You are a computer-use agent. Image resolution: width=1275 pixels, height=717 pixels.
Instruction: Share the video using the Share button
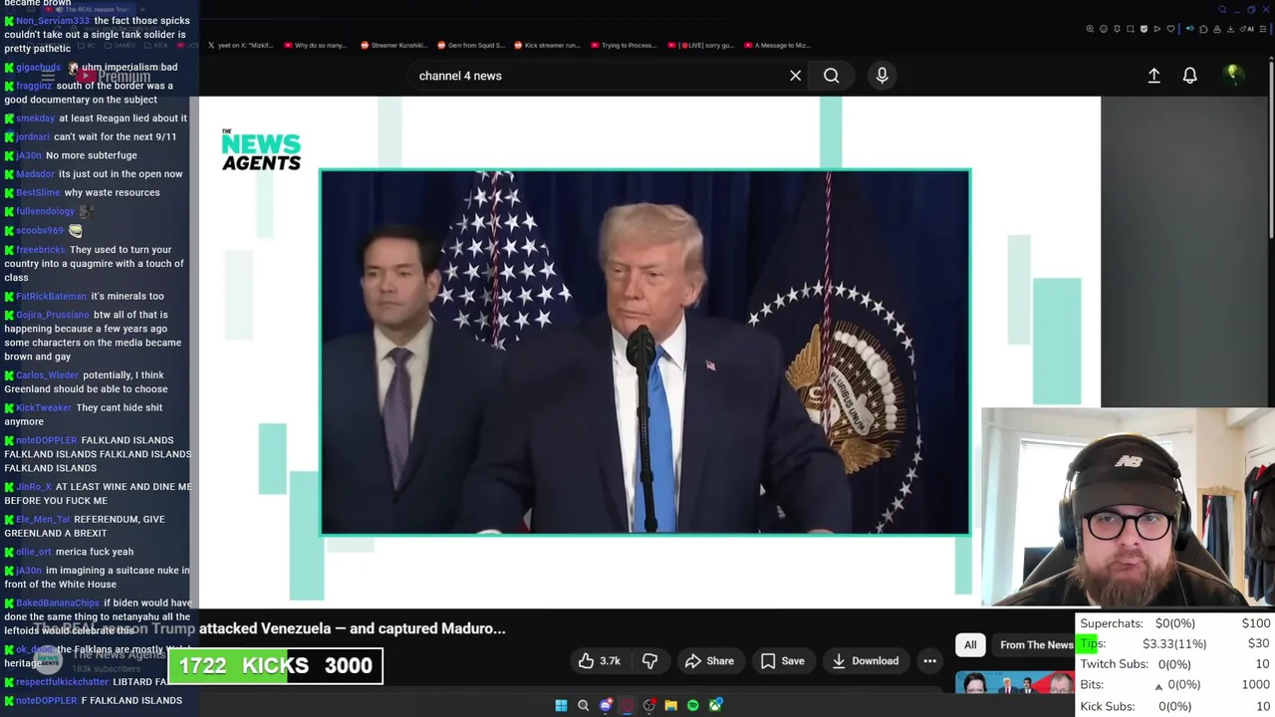click(709, 660)
